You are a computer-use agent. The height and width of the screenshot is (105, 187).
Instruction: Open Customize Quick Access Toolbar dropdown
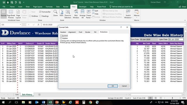(x=24, y=2)
